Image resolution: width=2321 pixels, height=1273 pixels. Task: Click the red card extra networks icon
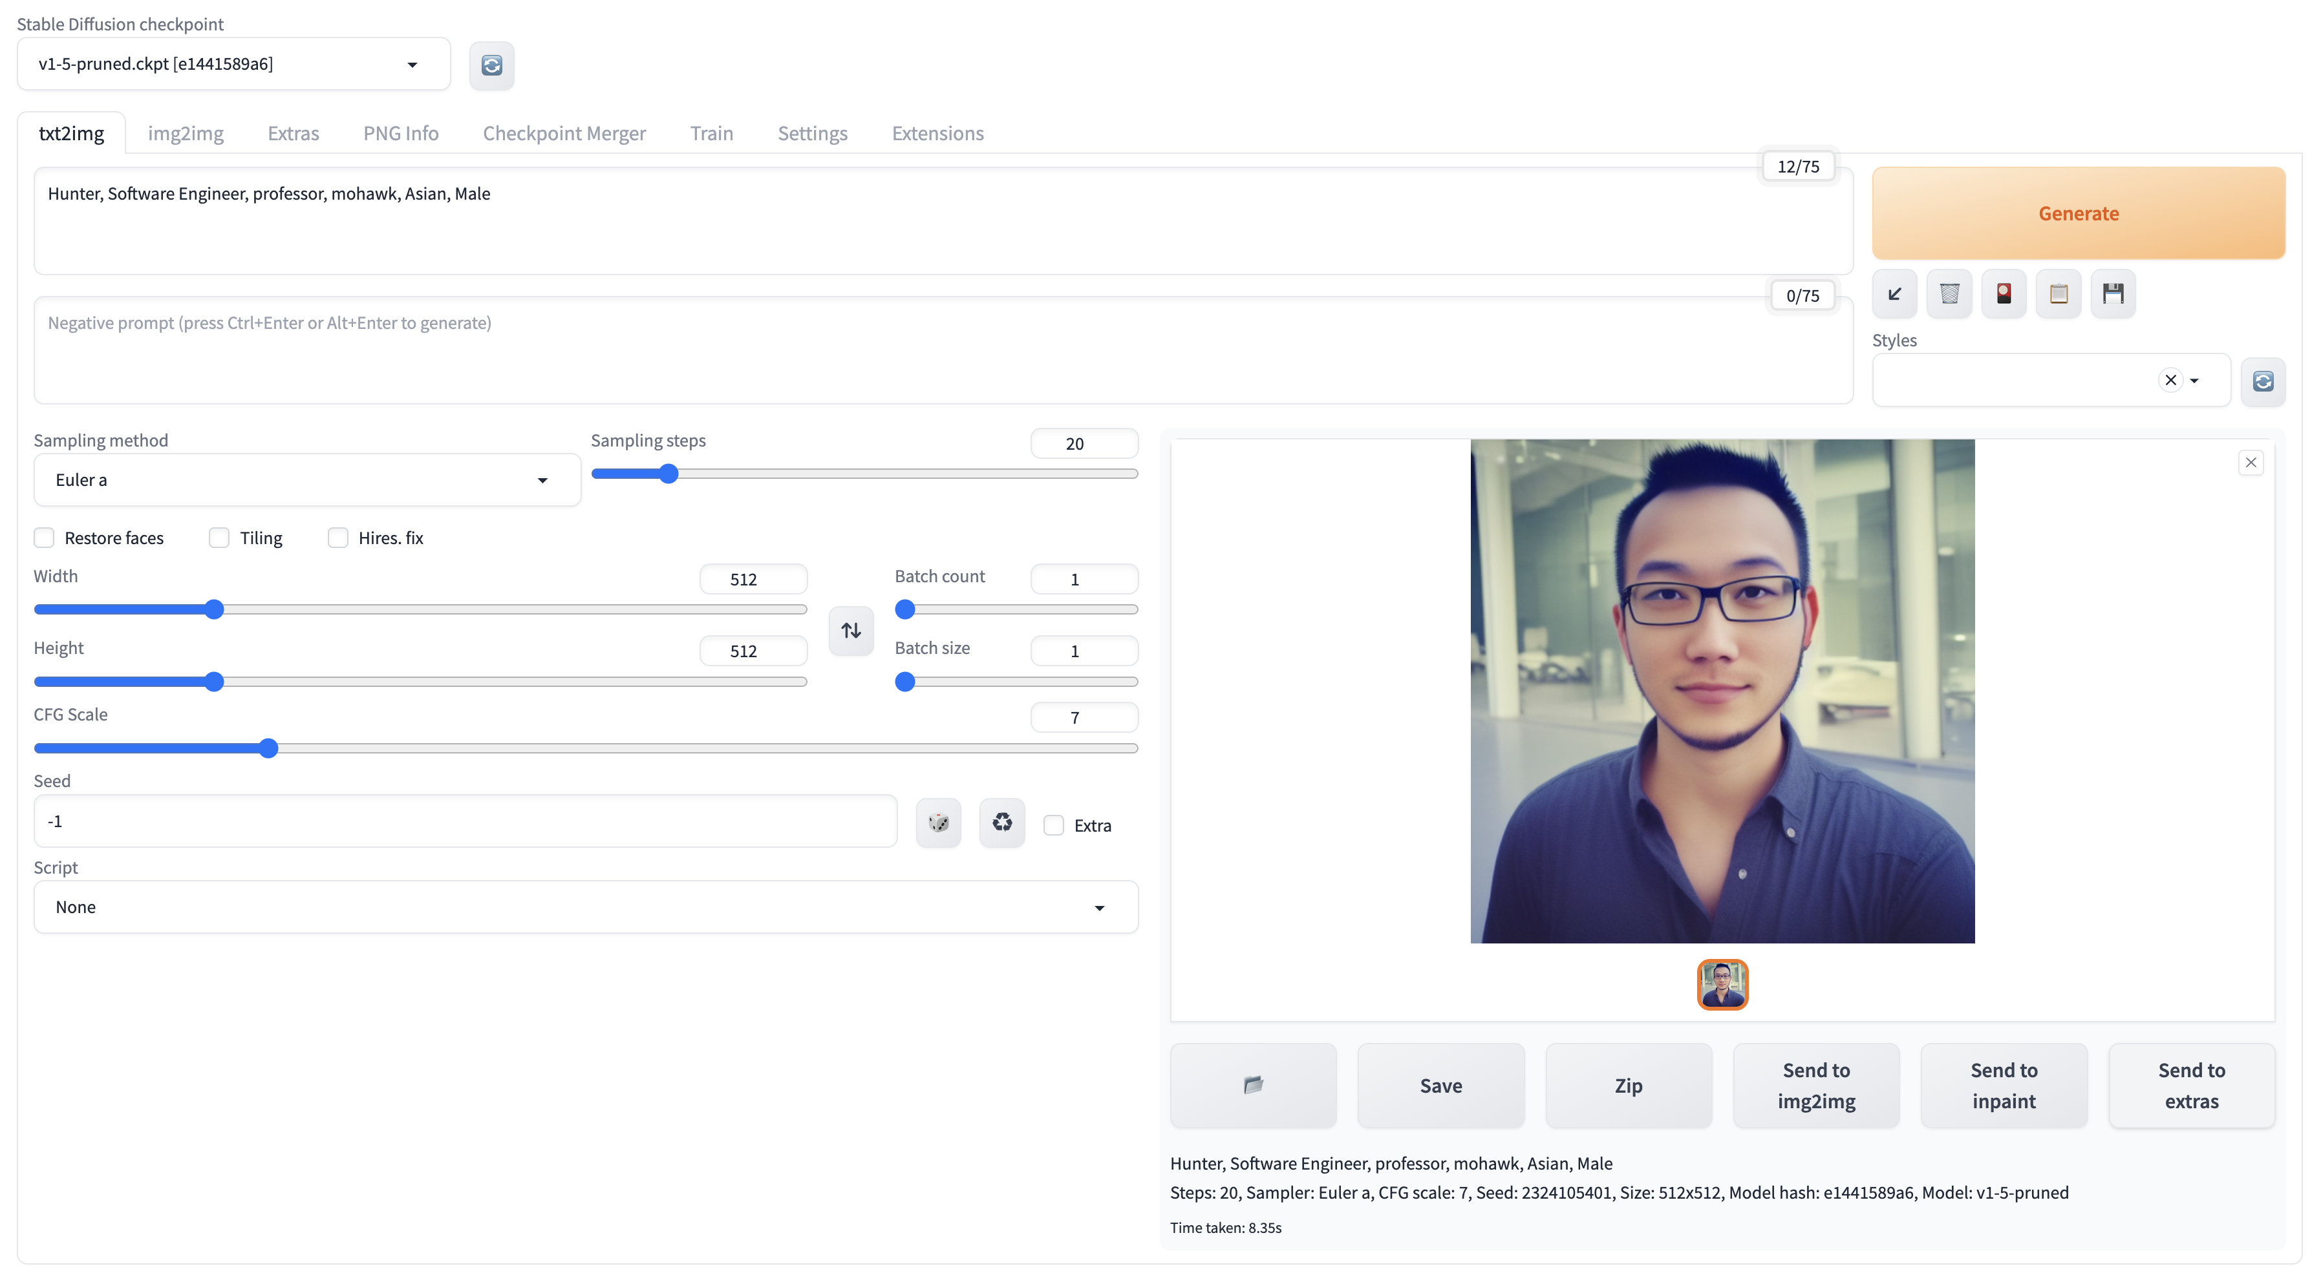2003,293
